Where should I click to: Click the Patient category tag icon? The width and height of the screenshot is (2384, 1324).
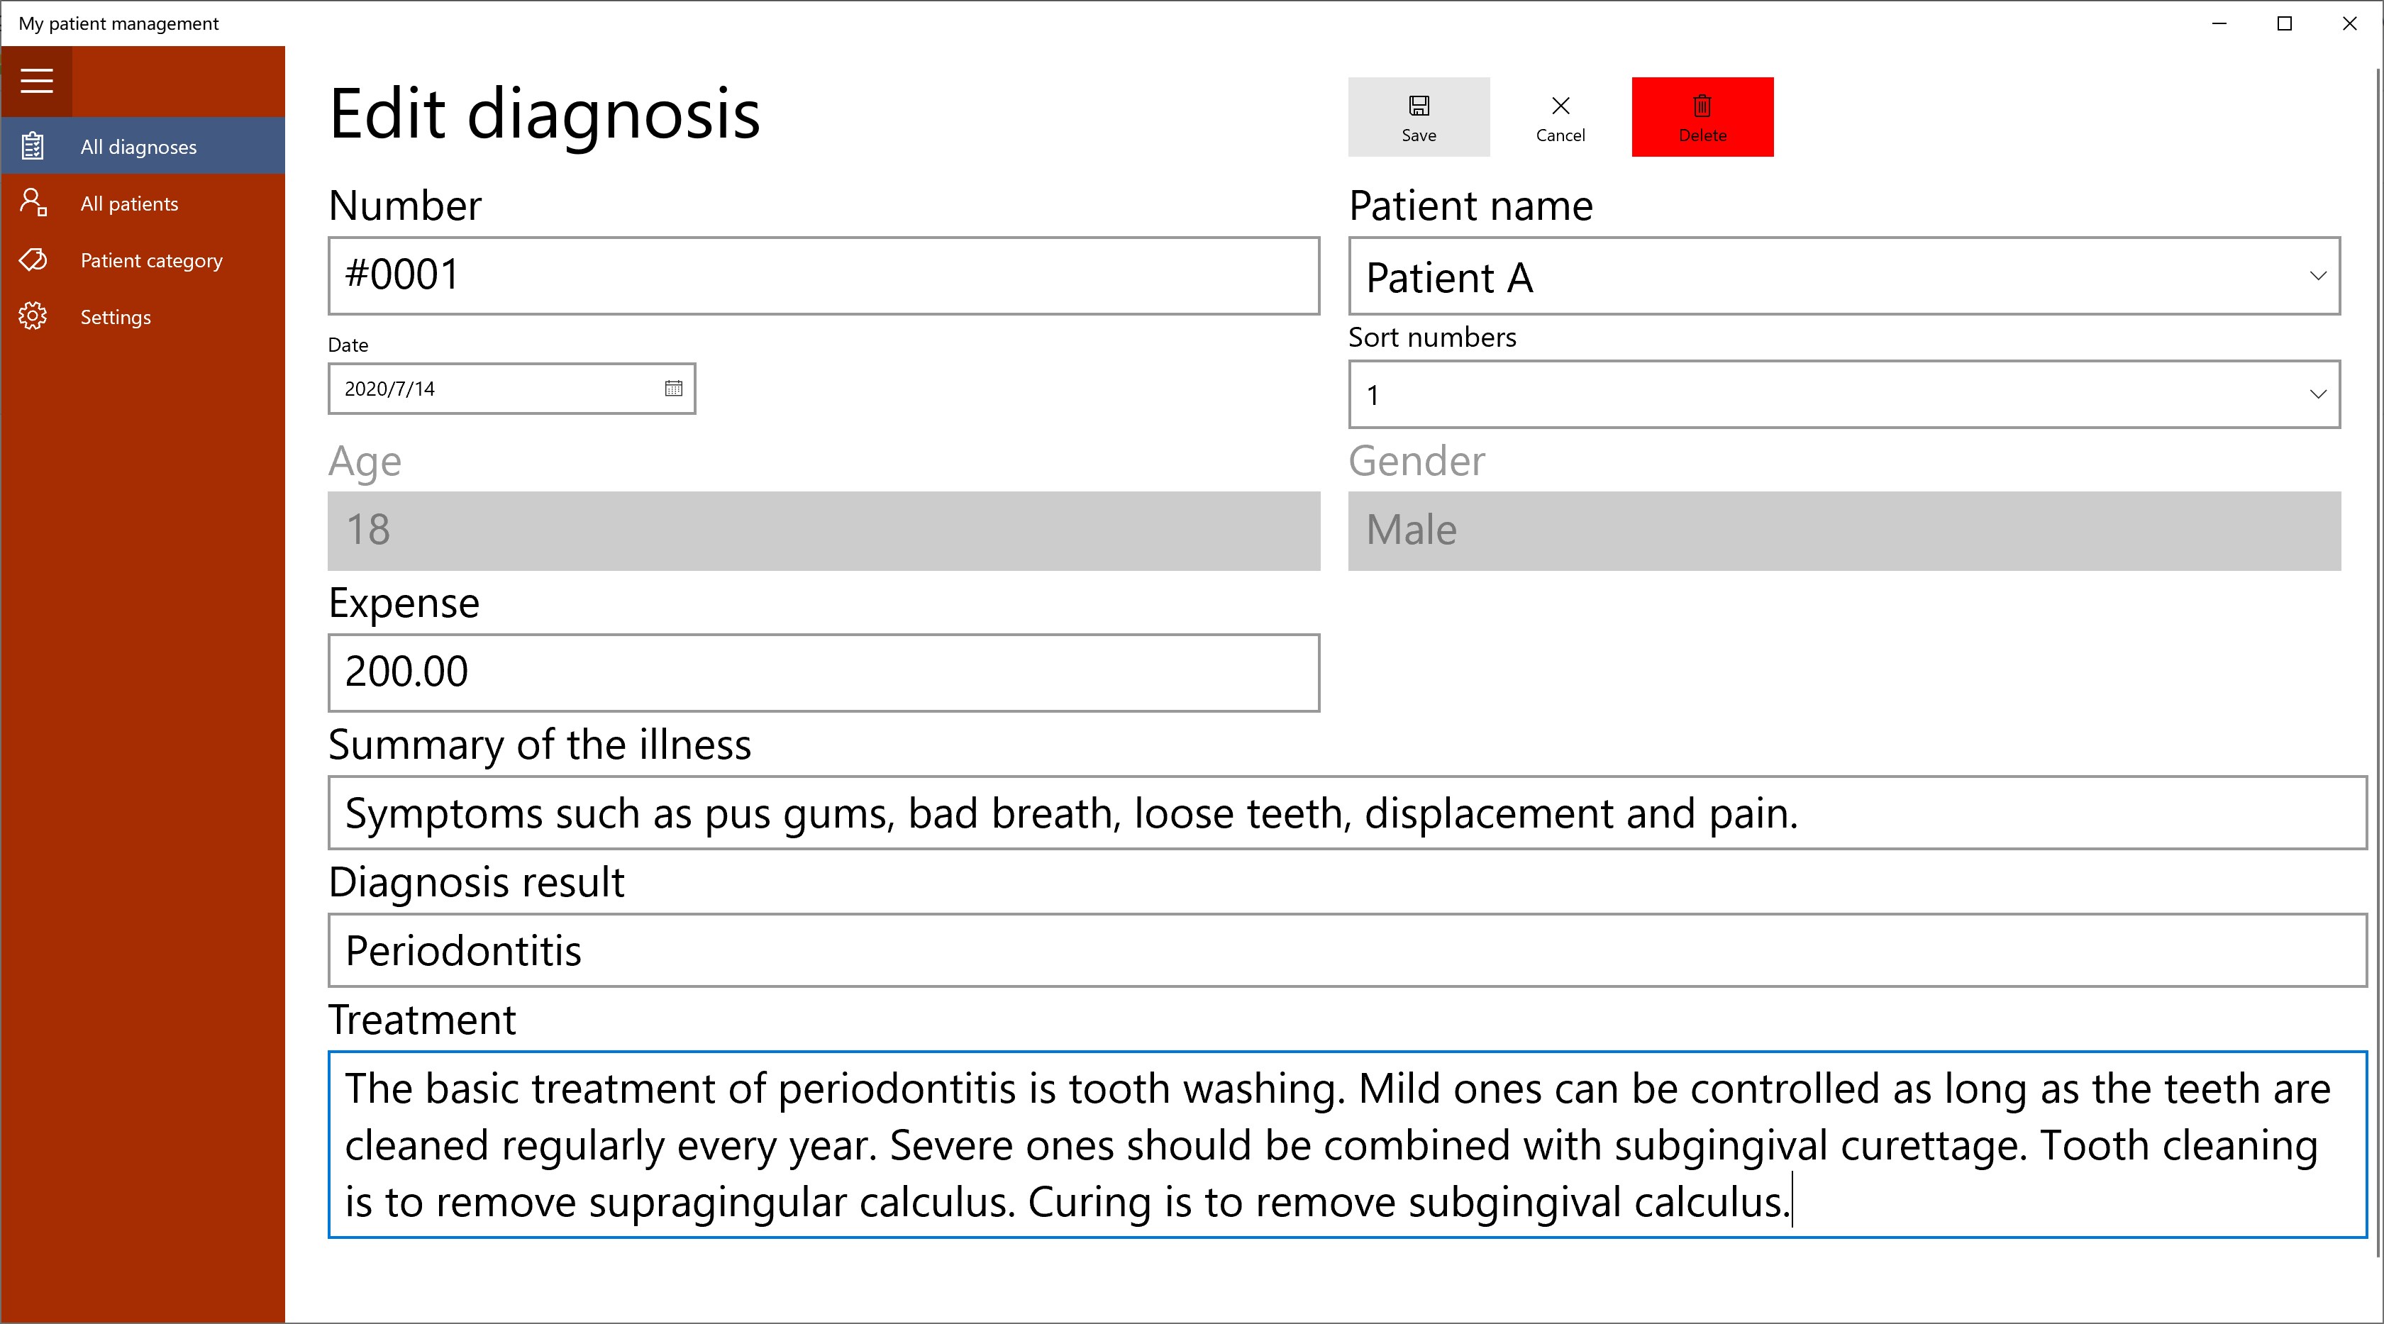click(33, 260)
